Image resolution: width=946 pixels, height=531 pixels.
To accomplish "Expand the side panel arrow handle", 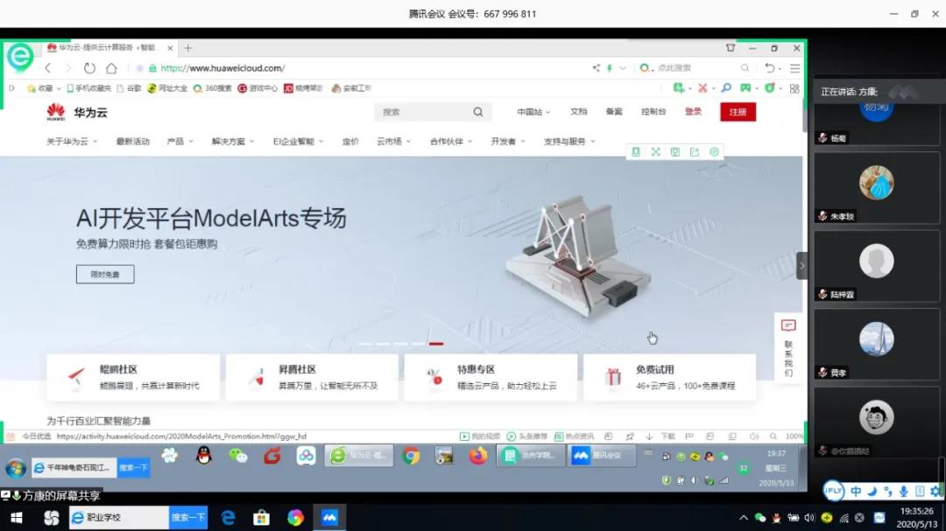I will click(801, 266).
